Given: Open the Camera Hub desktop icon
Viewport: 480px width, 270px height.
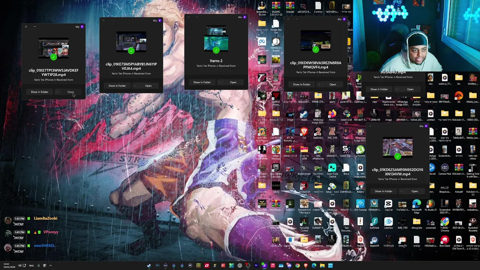Looking at the screenshot, I should click(x=445, y=169).
